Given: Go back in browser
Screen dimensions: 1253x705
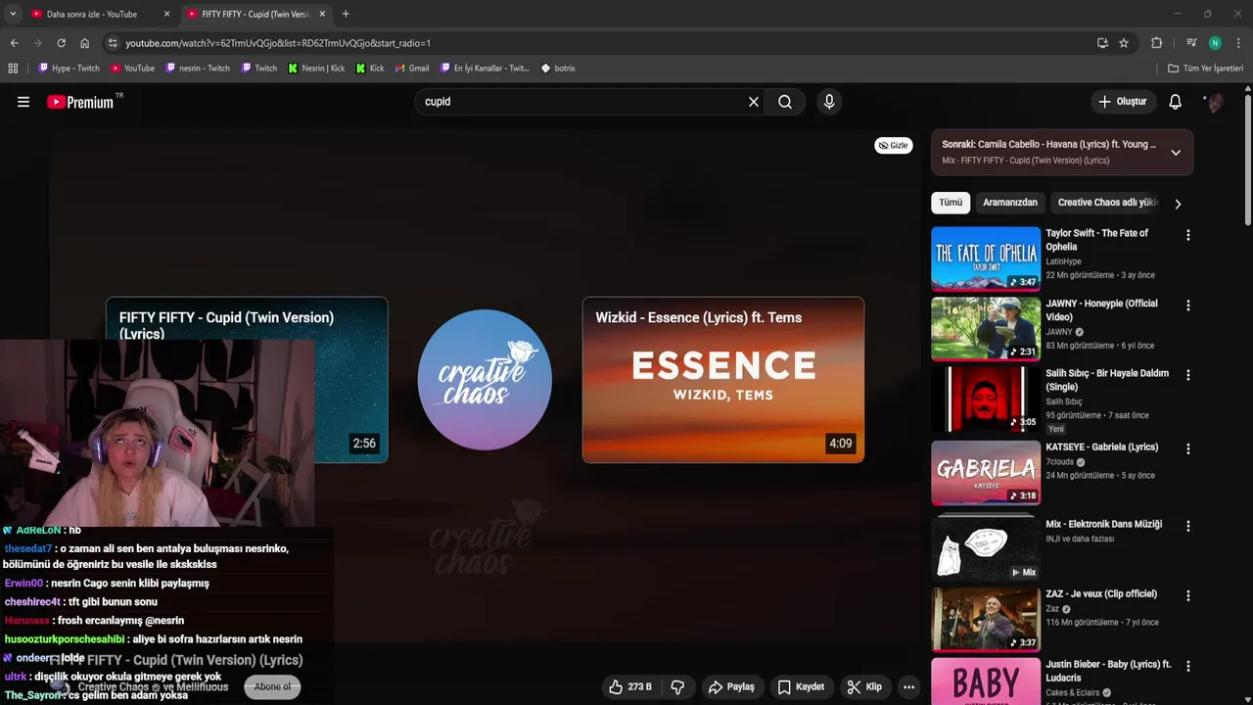Looking at the screenshot, I should click(x=14, y=43).
